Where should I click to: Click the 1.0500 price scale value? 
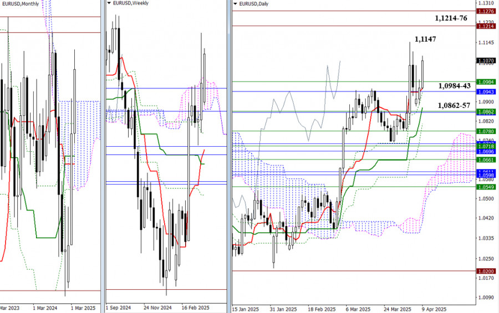(486, 198)
